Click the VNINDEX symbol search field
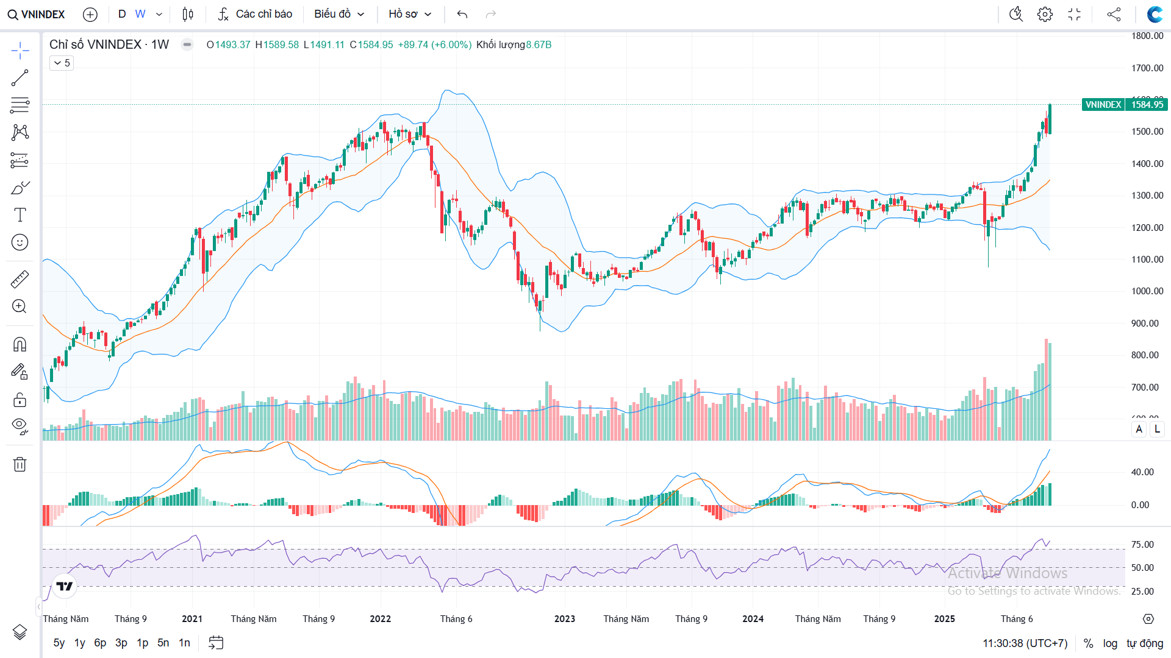 click(x=37, y=14)
